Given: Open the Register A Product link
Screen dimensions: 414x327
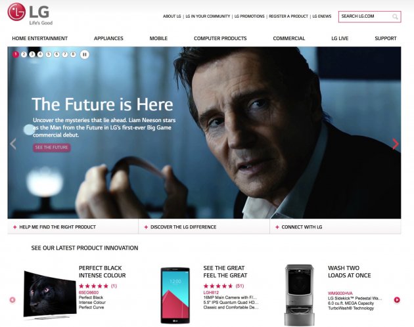Looking at the screenshot, I should pyautogui.click(x=288, y=16).
